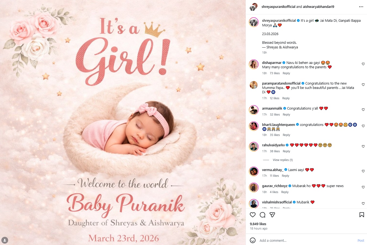The image size is (367, 245).
Task: Click the 9,849 likes count
Action: coord(258,224)
